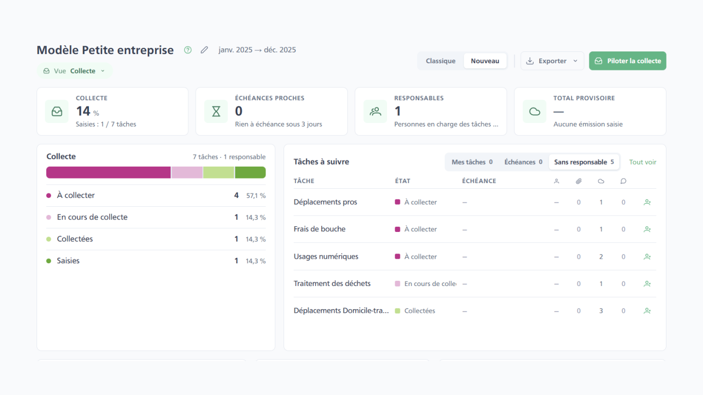
Task: Click the cloud icon in Total provisoire card
Action: [535, 111]
